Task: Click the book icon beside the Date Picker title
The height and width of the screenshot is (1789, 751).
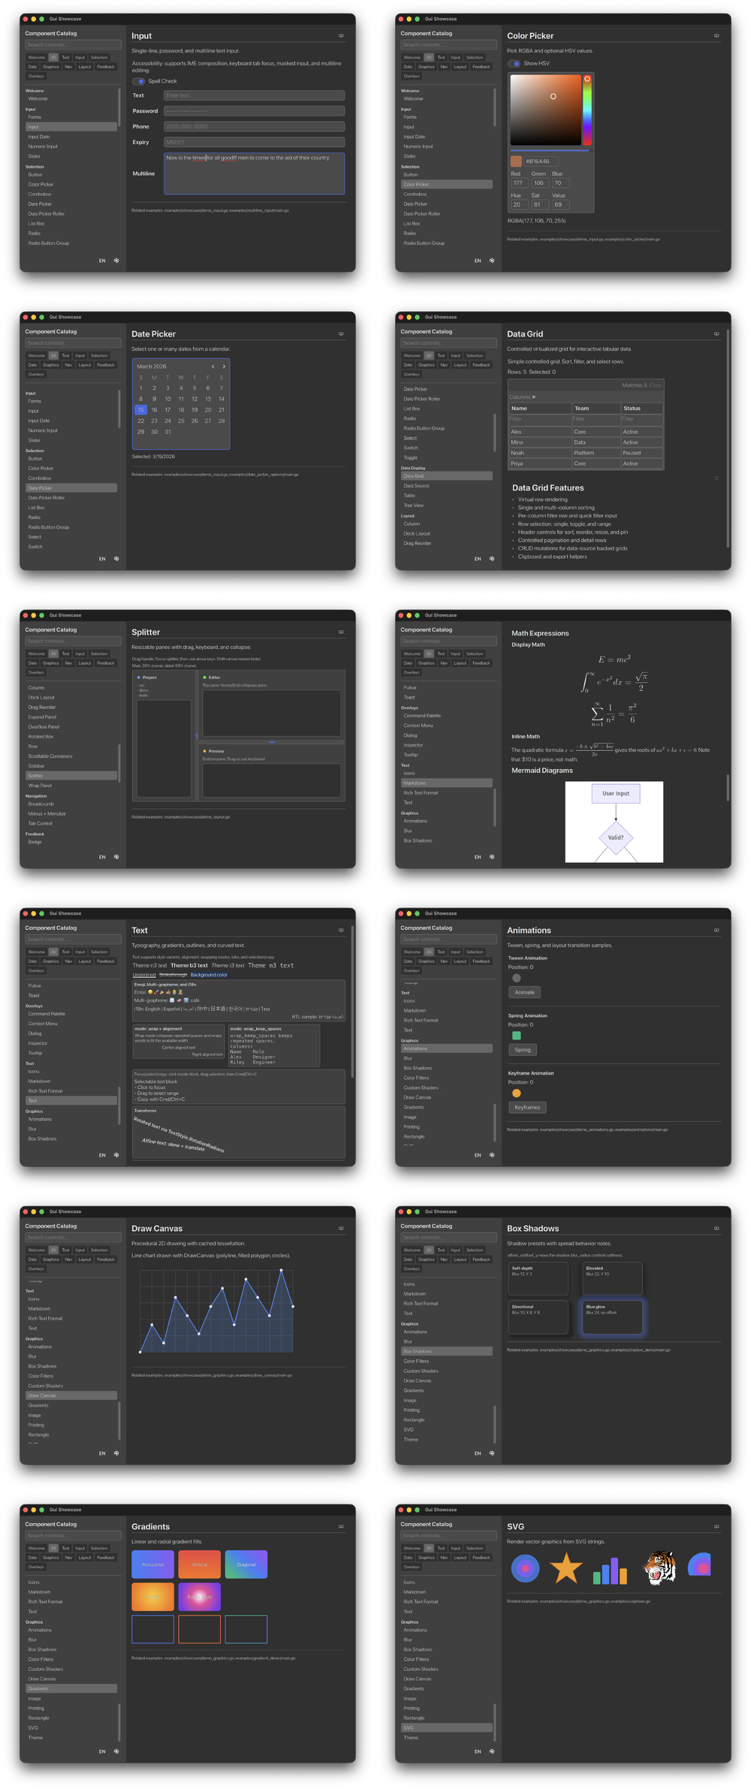Action: tap(341, 333)
